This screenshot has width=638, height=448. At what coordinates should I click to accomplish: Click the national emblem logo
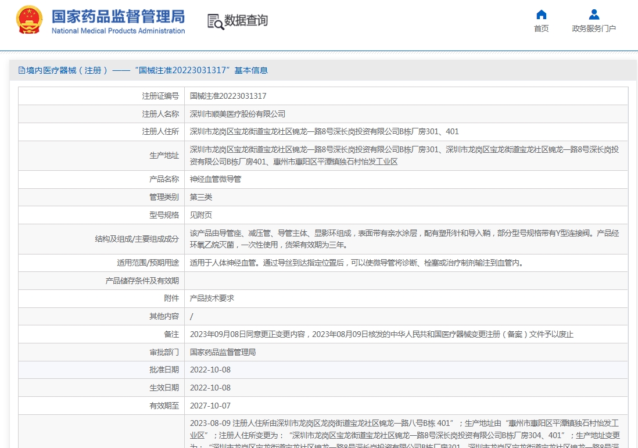[x=29, y=20]
